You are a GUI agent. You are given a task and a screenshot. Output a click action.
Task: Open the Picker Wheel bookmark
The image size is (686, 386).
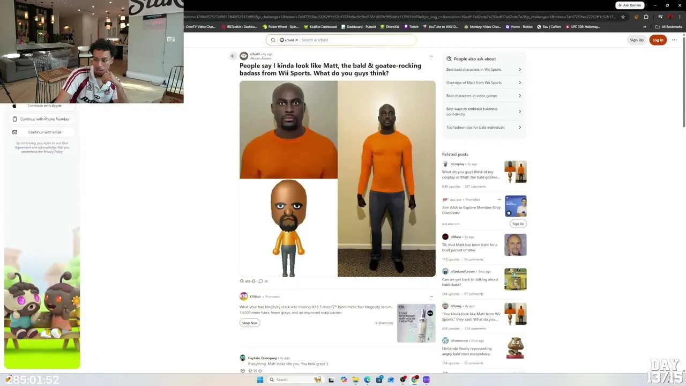(280, 27)
